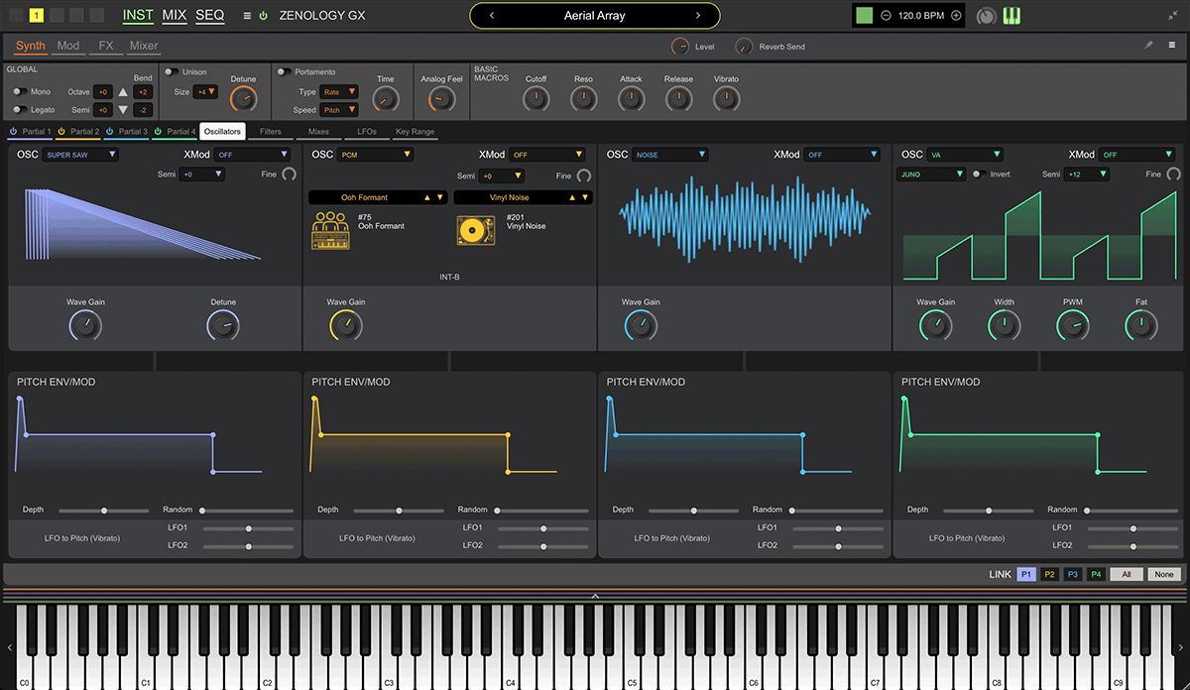Go to next preset with right arrow

[698, 16]
